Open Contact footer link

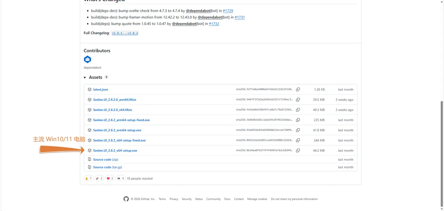(239, 199)
